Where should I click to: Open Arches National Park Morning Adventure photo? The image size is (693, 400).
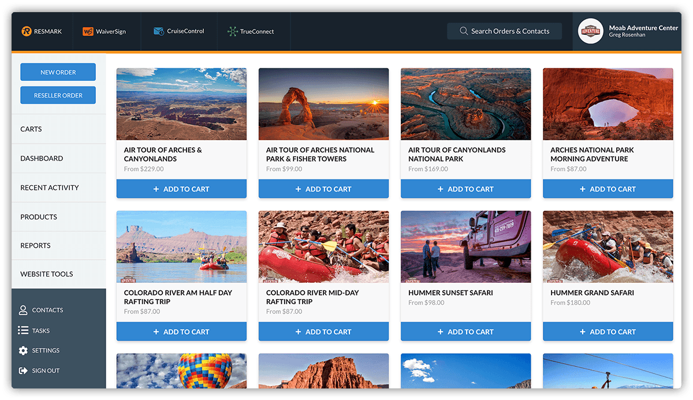tap(608, 104)
